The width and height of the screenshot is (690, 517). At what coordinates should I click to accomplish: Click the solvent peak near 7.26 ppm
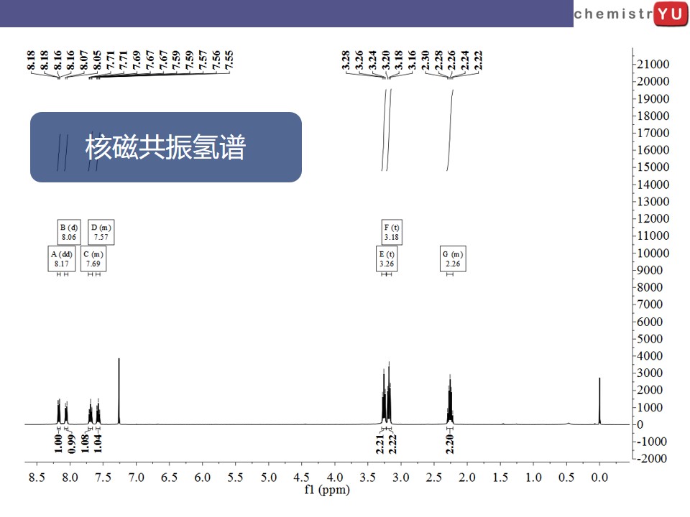(119, 391)
